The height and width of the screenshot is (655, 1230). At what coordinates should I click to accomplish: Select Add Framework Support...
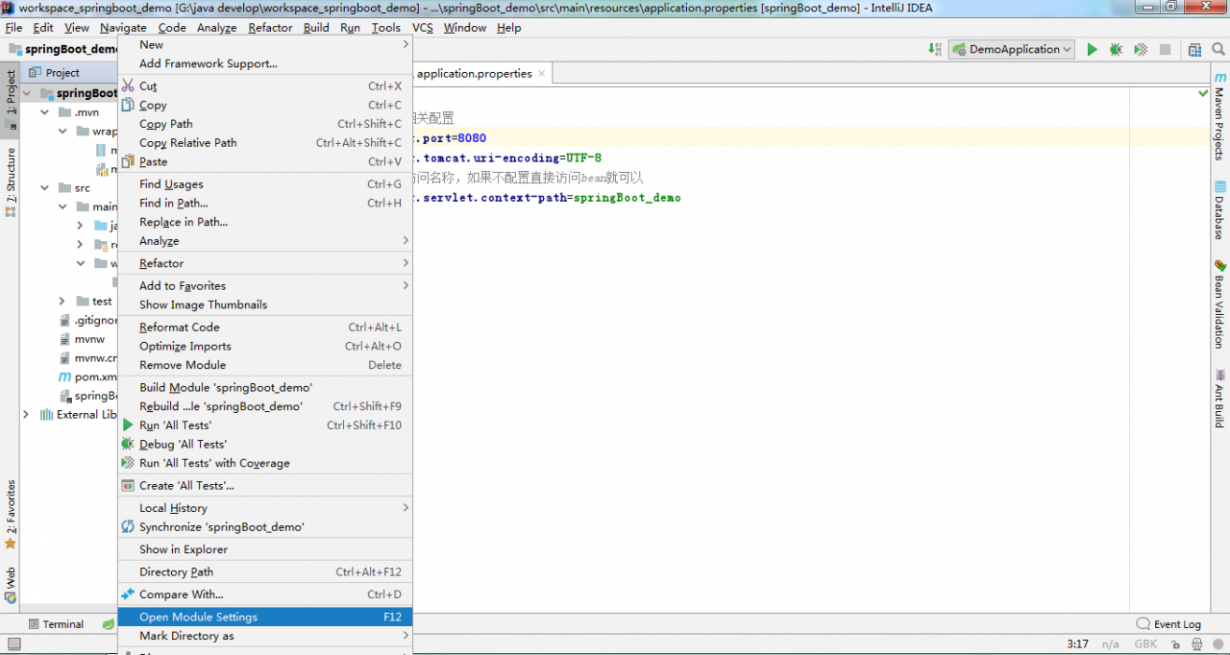[x=265, y=63]
